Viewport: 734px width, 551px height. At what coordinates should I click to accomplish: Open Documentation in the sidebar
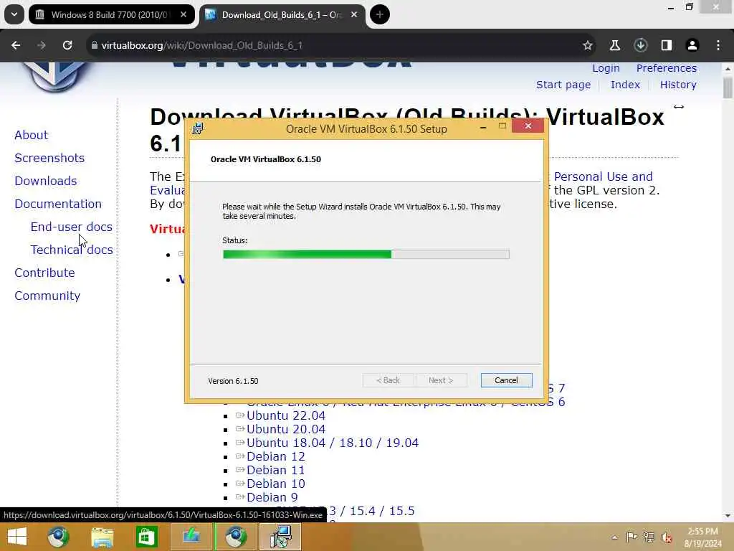pyautogui.click(x=57, y=204)
